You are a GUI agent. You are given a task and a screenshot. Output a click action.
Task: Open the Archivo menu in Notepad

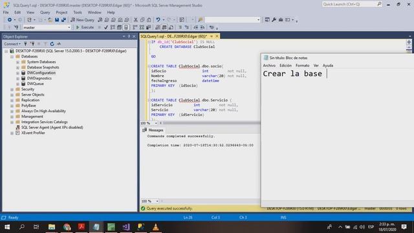[x=269, y=65]
